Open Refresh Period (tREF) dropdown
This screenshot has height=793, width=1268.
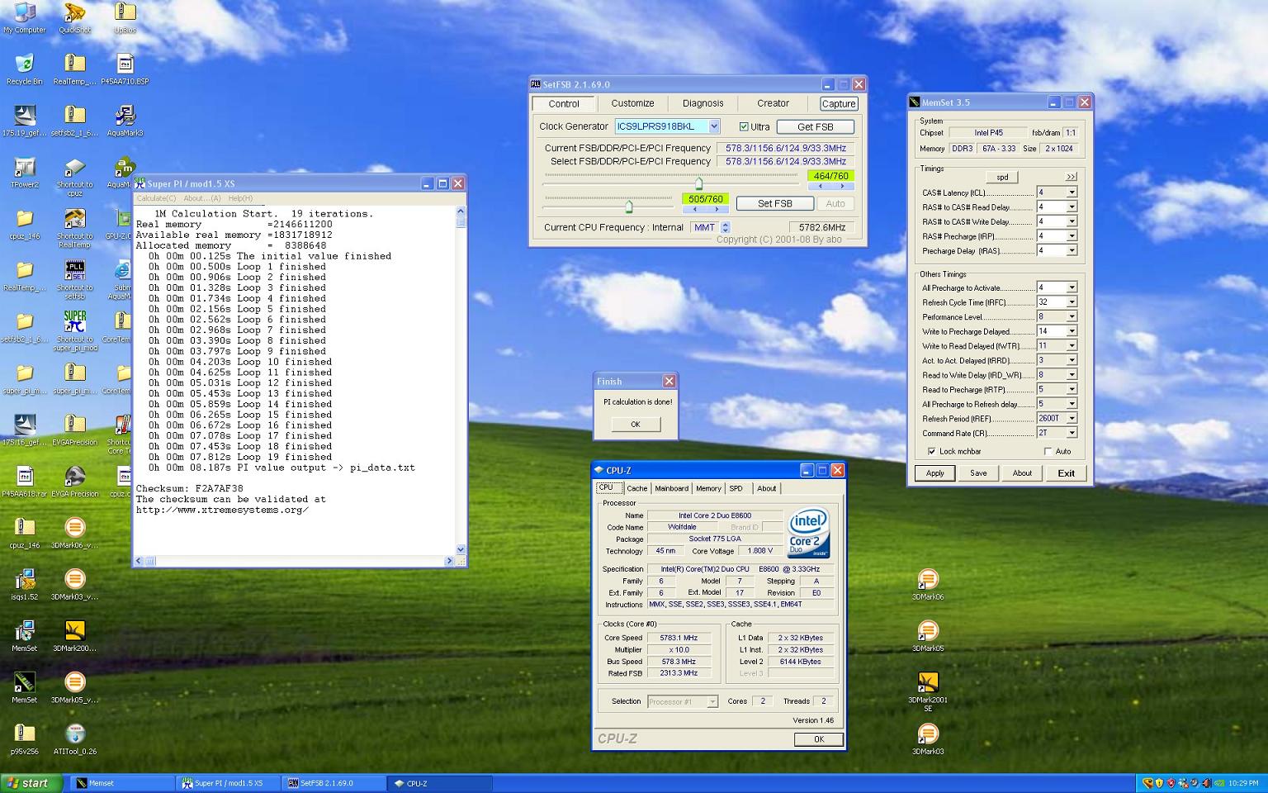1072,419
